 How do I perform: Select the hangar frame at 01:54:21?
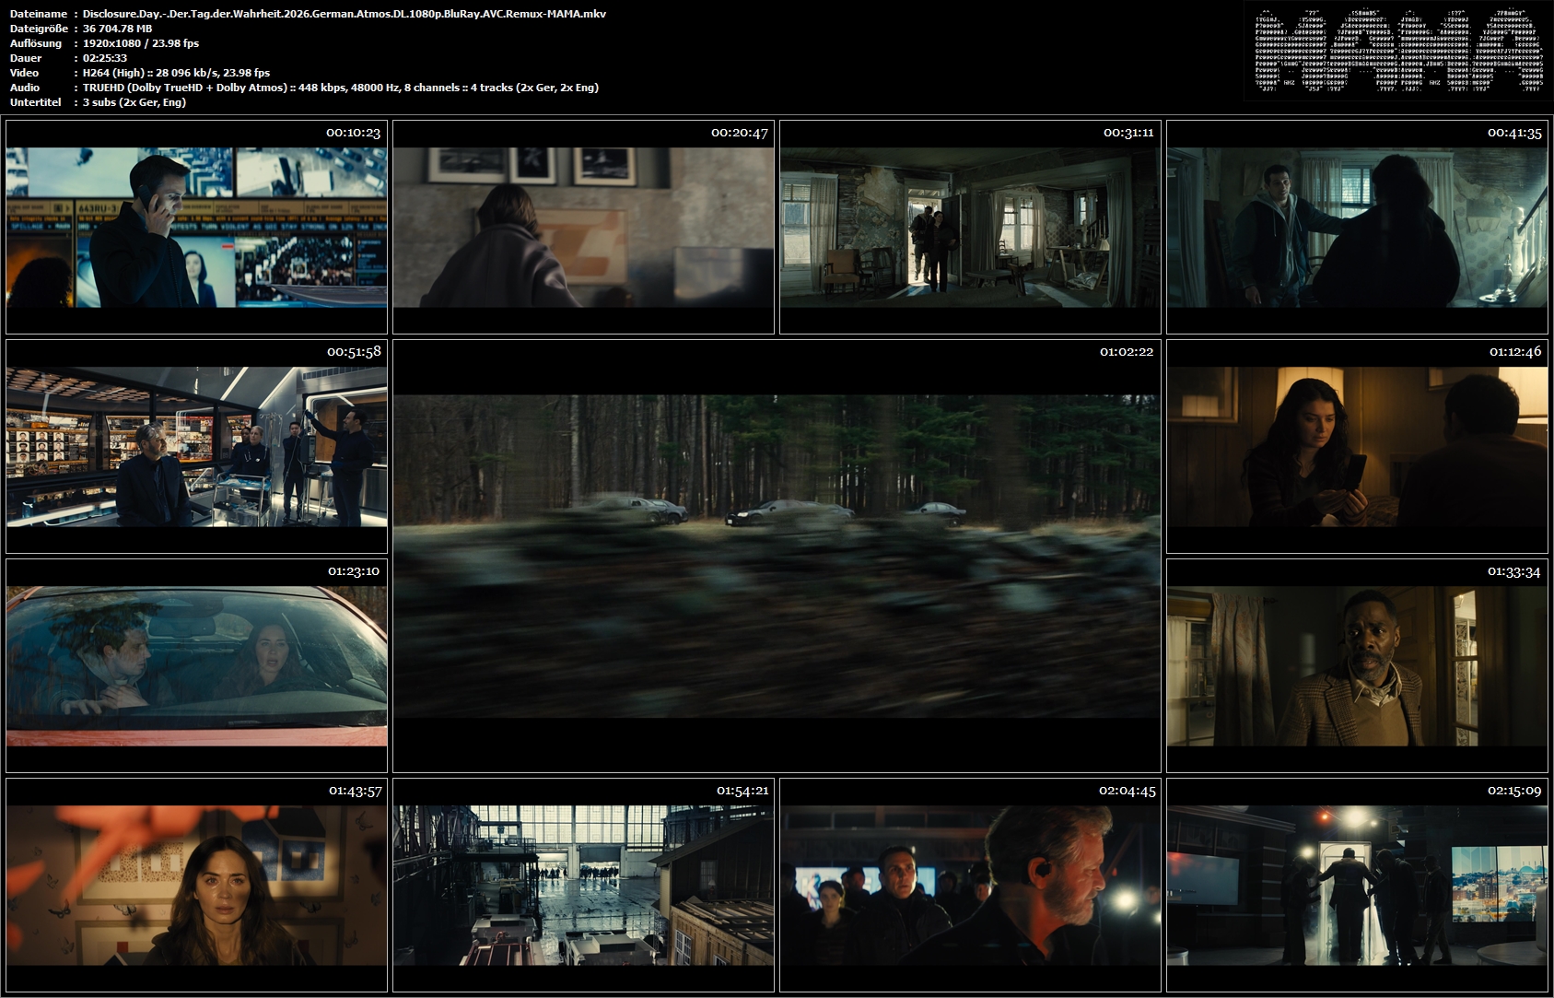pos(583,885)
